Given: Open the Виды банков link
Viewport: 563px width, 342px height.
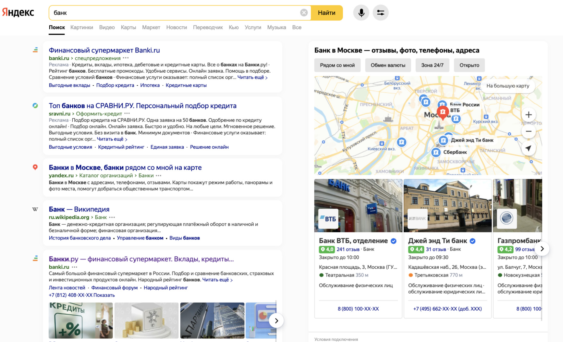Looking at the screenshot, I should pyautogui.click(x=184, y=238).
